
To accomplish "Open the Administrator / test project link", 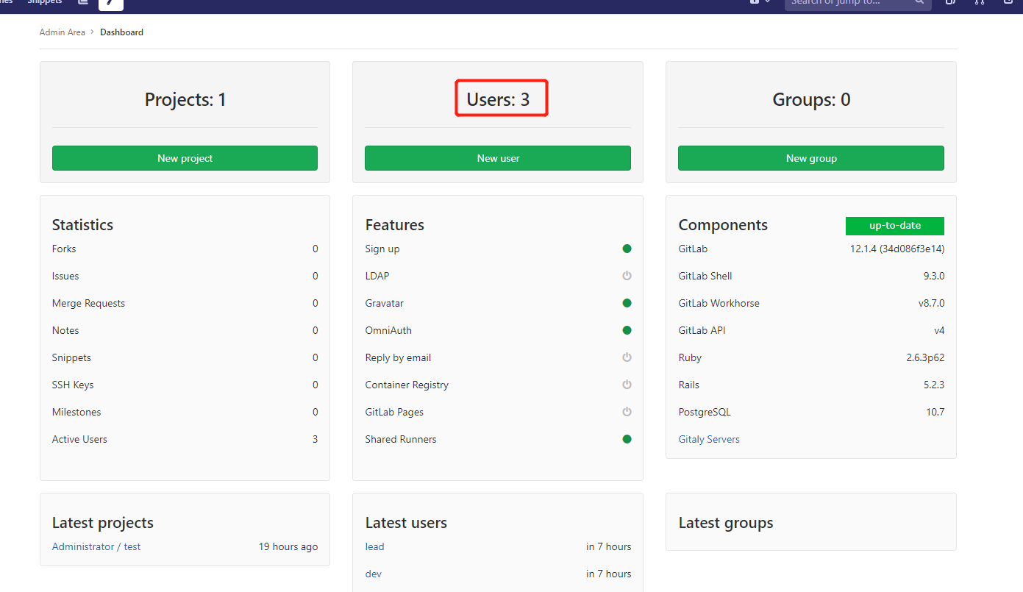I will click(x=96, y=546).
